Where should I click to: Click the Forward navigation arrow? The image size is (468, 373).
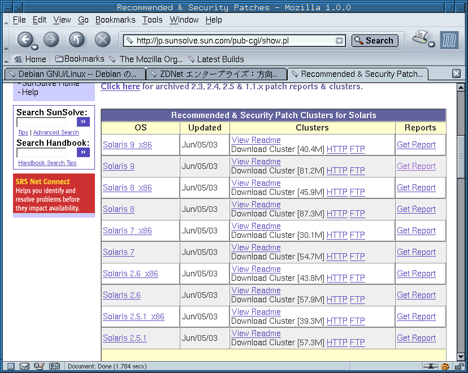(x=51, y=40)
